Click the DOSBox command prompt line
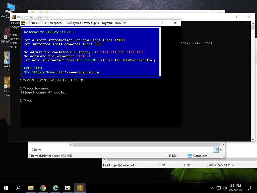The width and height of the screenshot is (257, 193). pos(27,101)
